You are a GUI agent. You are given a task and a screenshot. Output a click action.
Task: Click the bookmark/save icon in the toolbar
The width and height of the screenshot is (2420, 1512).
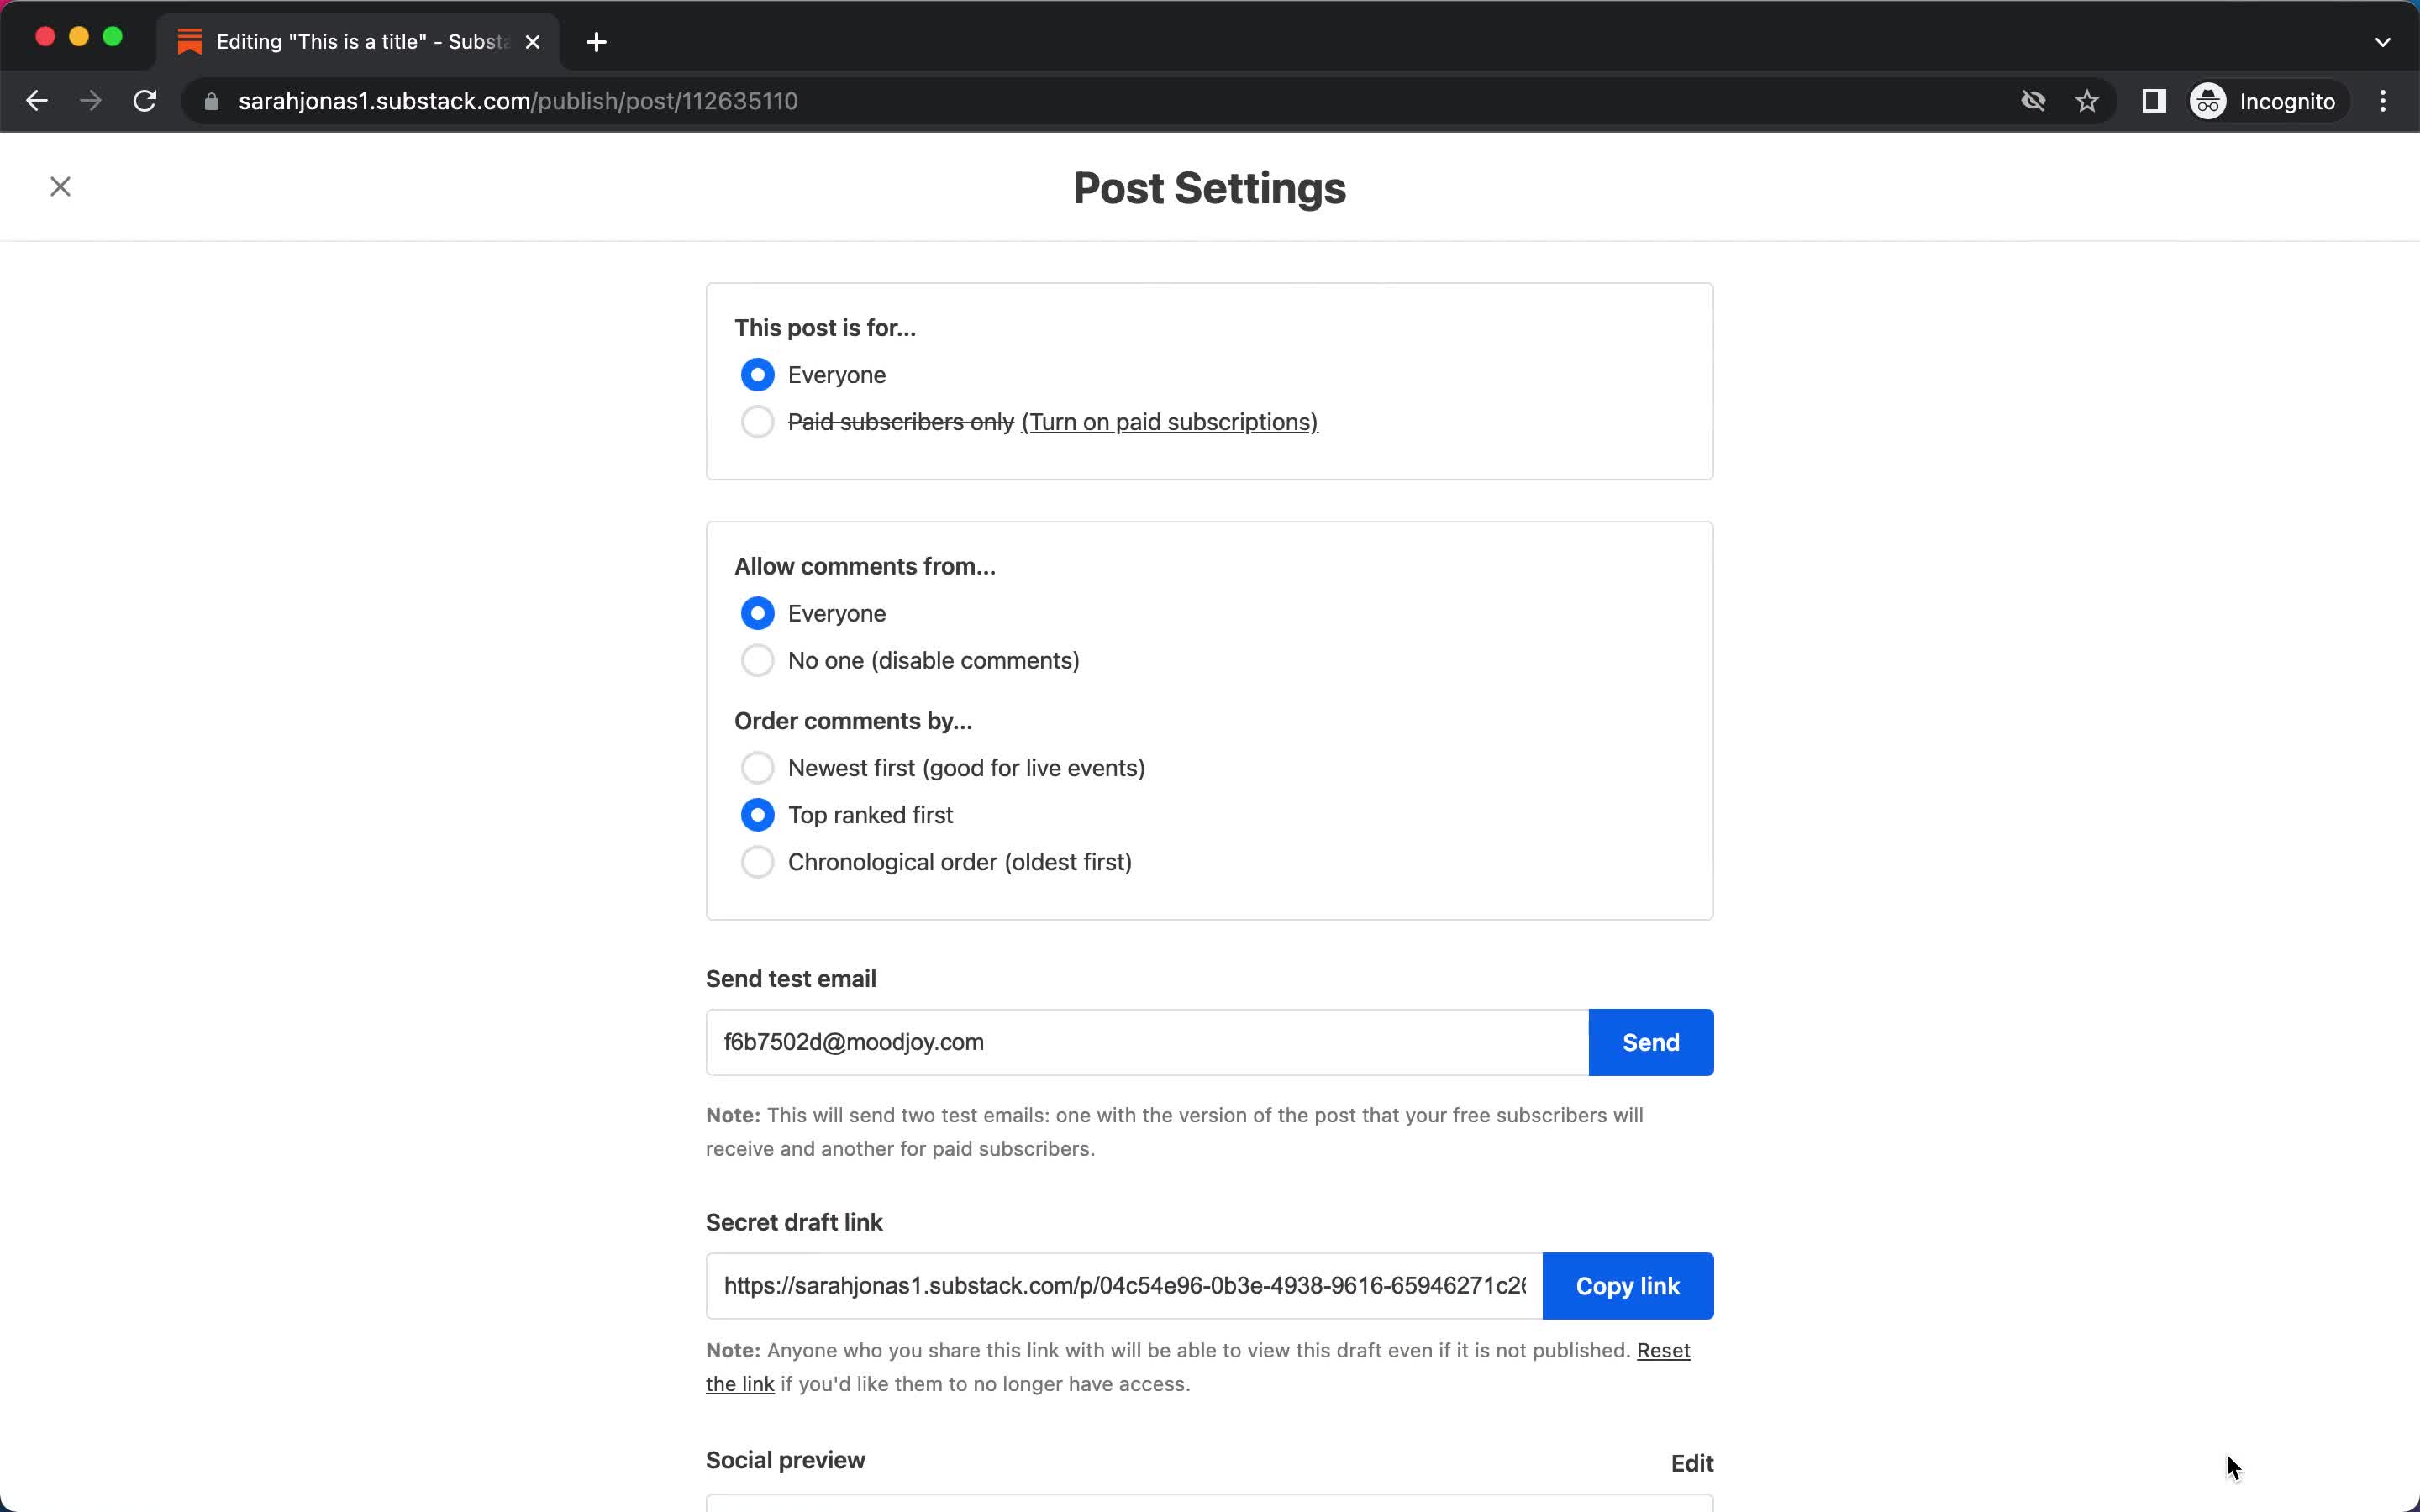point(2089,101)
